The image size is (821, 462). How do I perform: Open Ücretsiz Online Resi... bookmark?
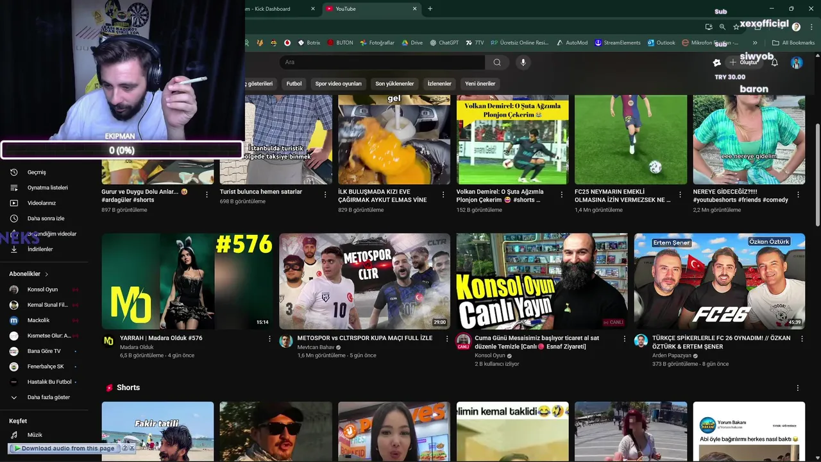click(520, 43)
